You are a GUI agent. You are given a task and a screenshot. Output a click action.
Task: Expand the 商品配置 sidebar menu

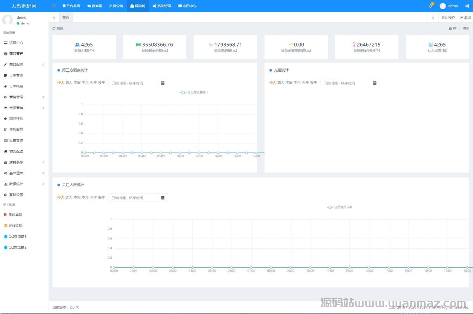24,65
